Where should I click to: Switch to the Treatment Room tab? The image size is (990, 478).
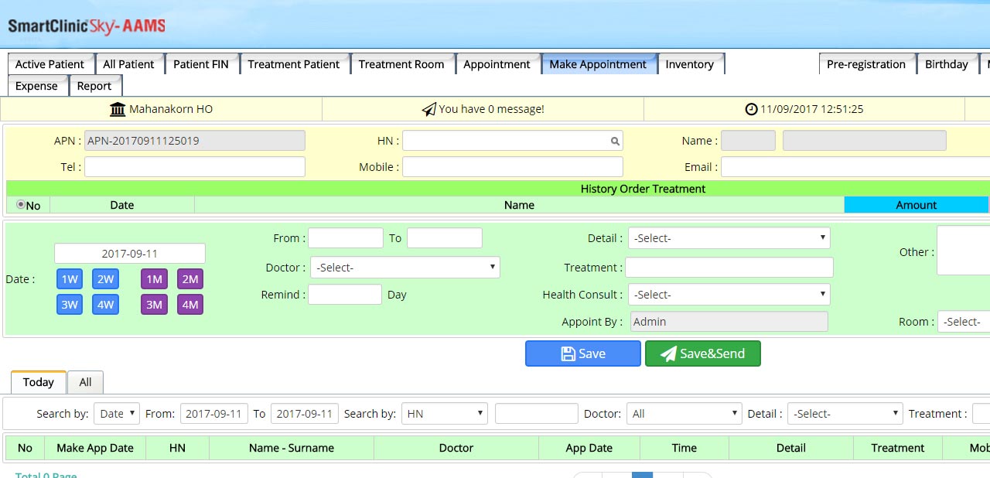(x=401, y=64)
